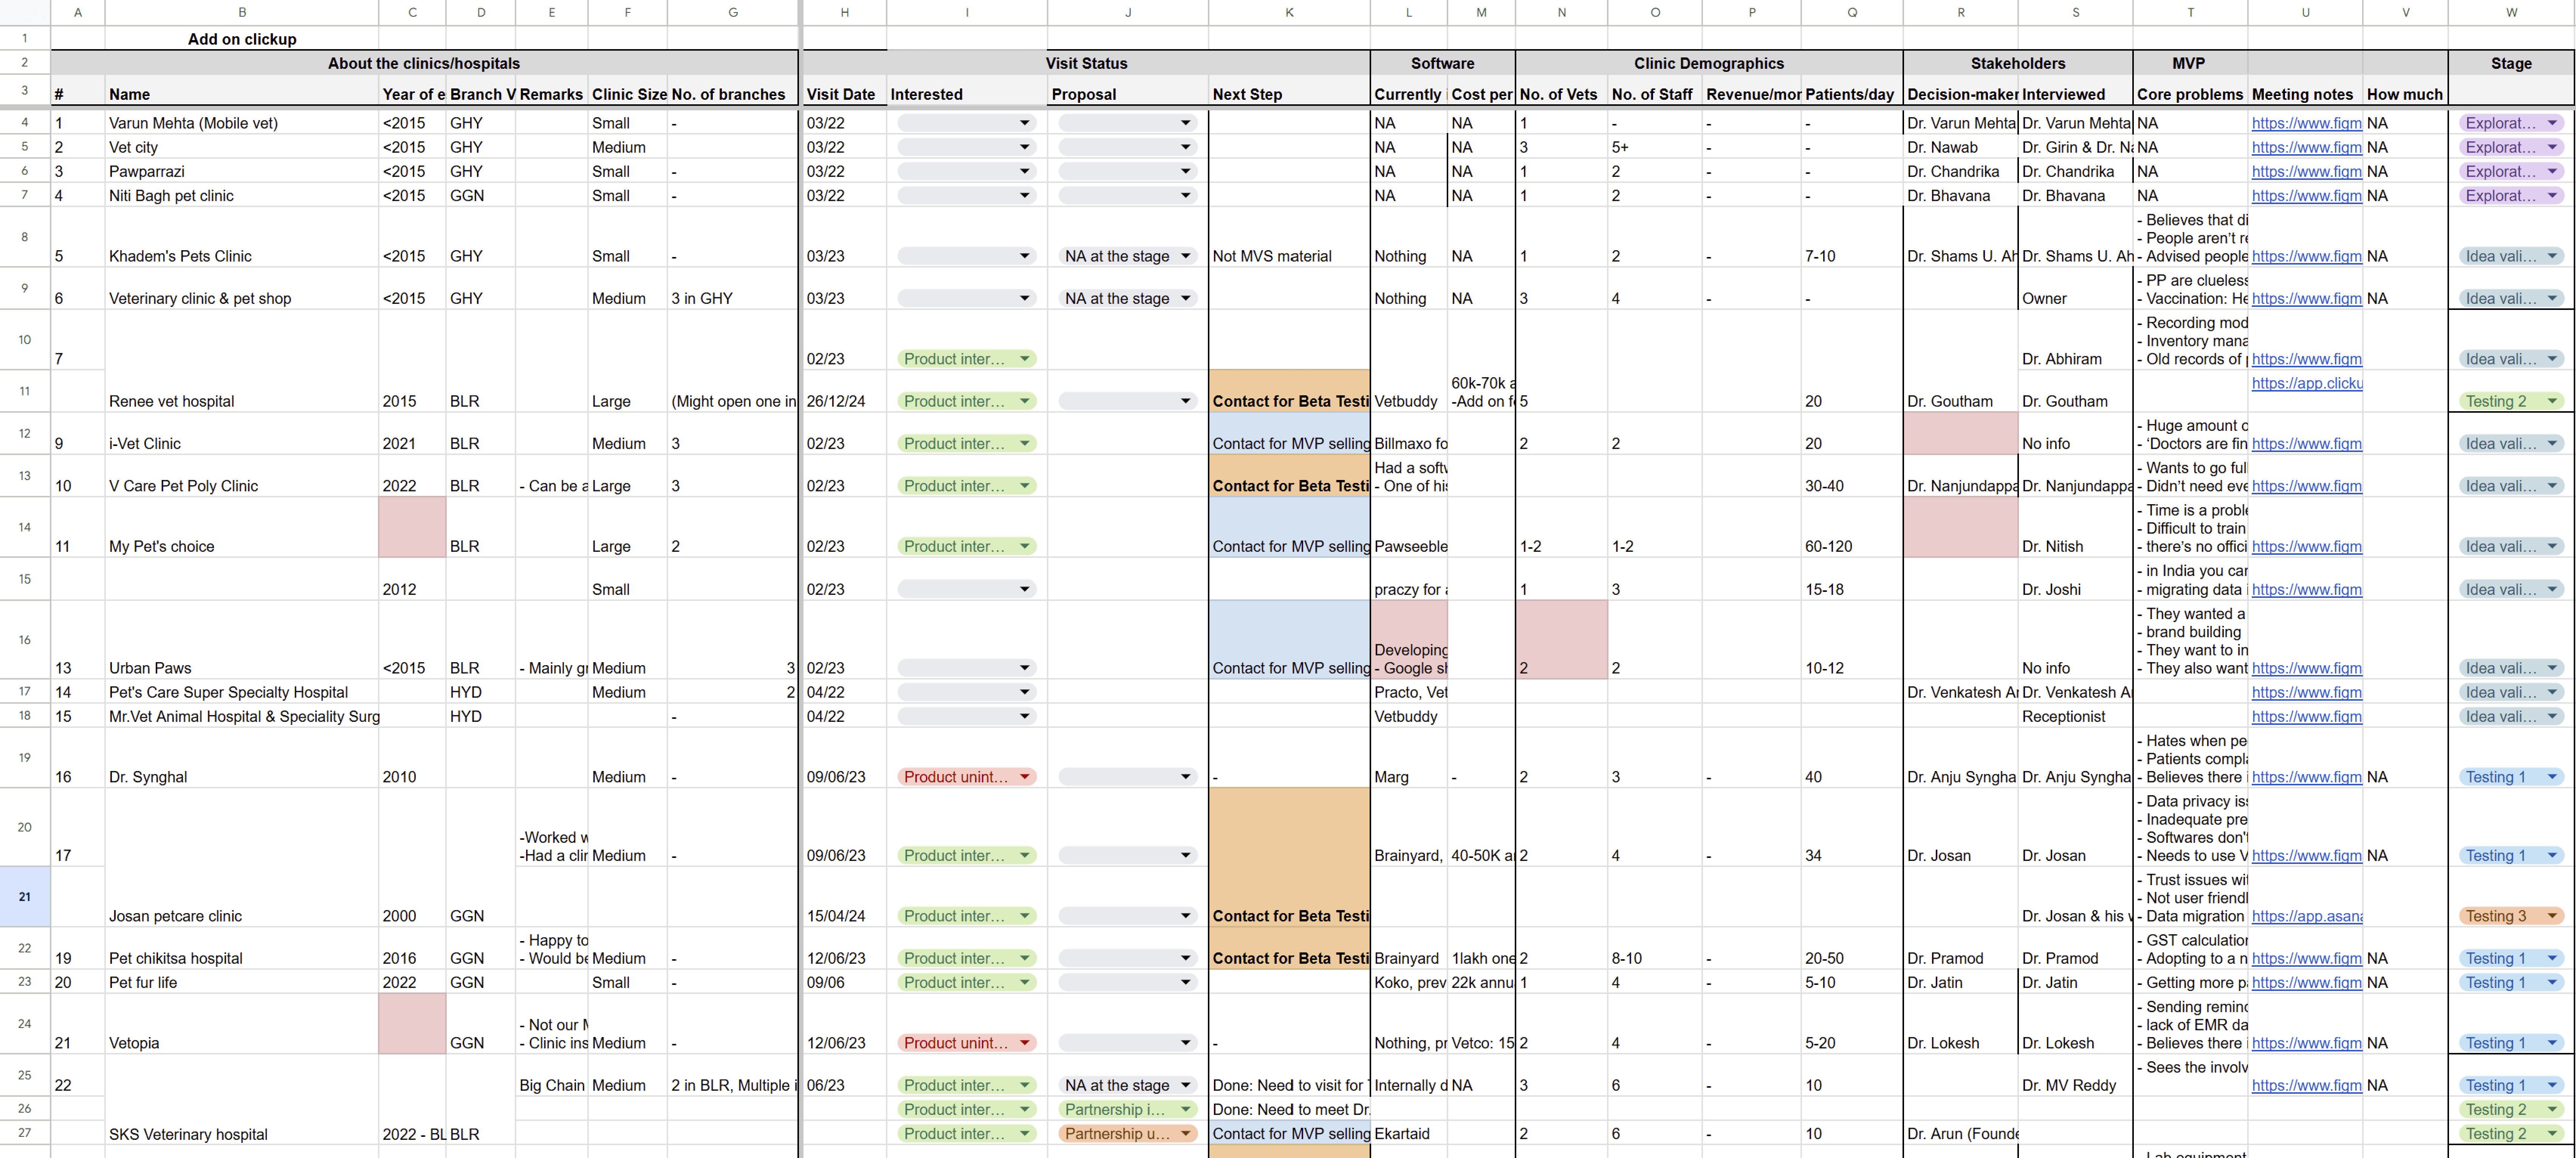Click the Partnership i... proposal chip

click(x=1114, y=1109)
